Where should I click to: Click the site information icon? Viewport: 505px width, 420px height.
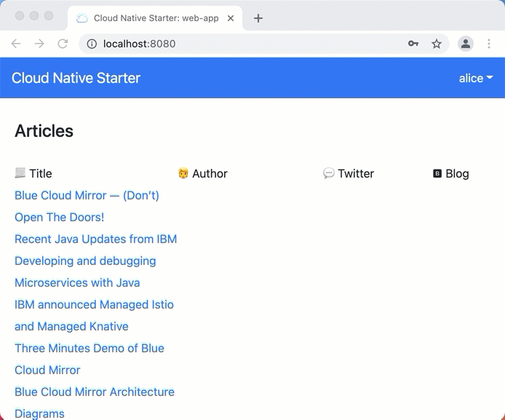coord(92,44)
